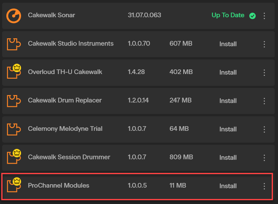This screenshot has width=278, height=204.
Task: Install Cakewalk Studio Instruments
Action: 228,44
